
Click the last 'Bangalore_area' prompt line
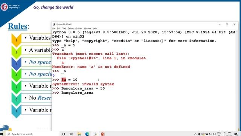(x=77, y=93)
